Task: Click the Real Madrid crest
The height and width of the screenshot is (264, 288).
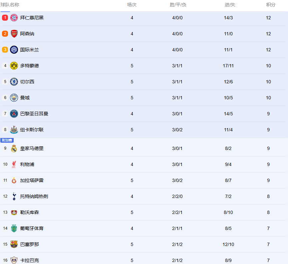Action: tap(14, 148)
